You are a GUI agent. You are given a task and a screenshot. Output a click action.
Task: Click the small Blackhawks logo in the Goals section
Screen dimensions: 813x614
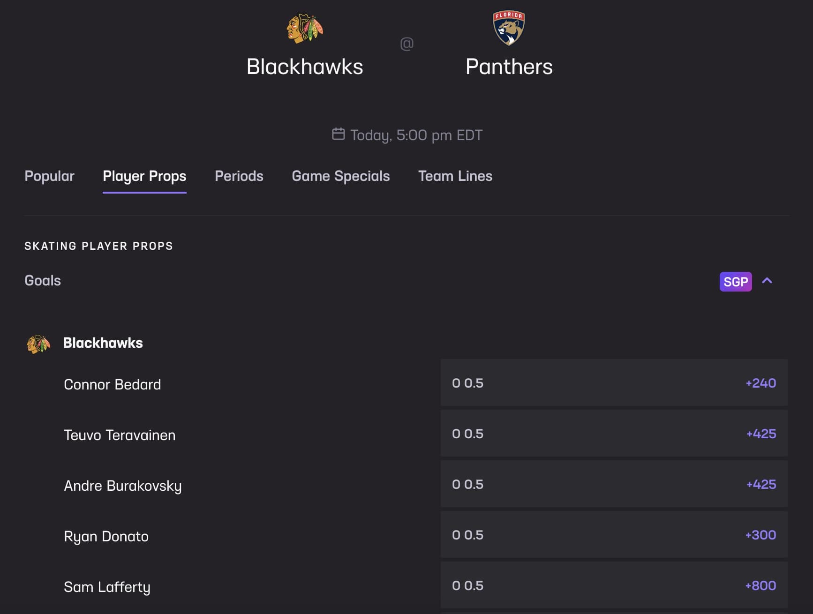pos(39,343)
